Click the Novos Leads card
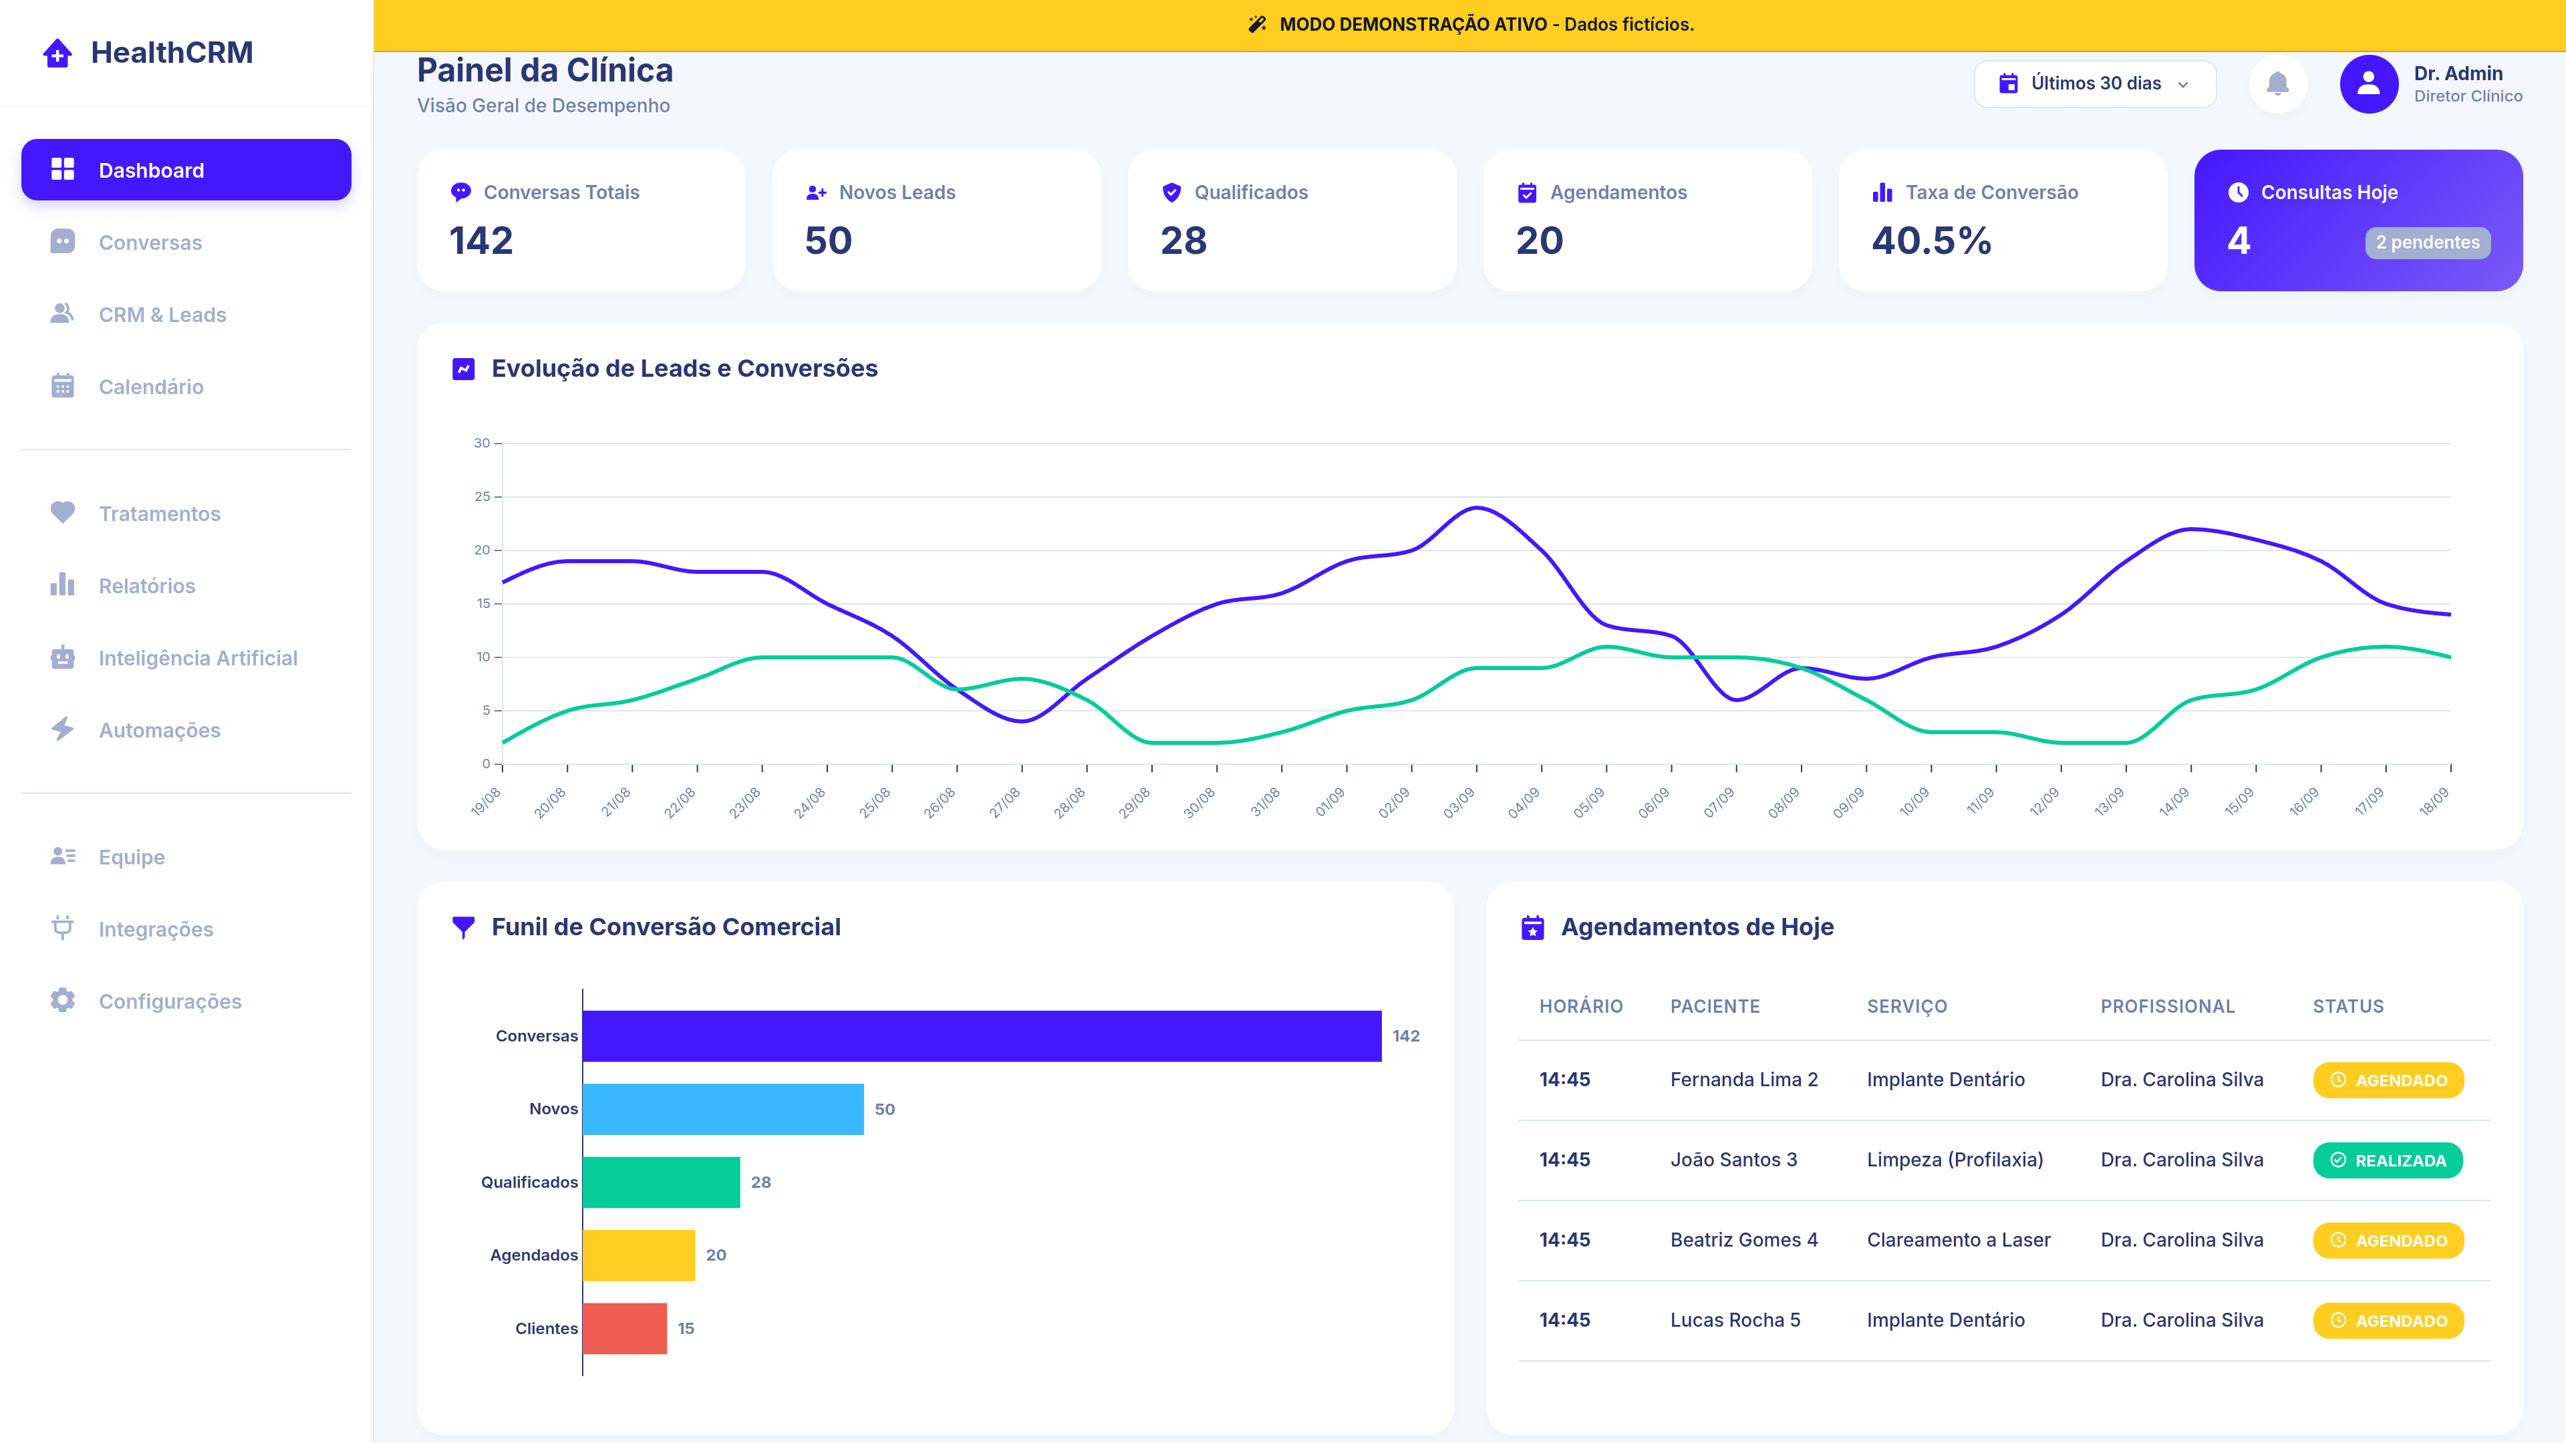The image size is (2566, 1443). click(936, 220)
